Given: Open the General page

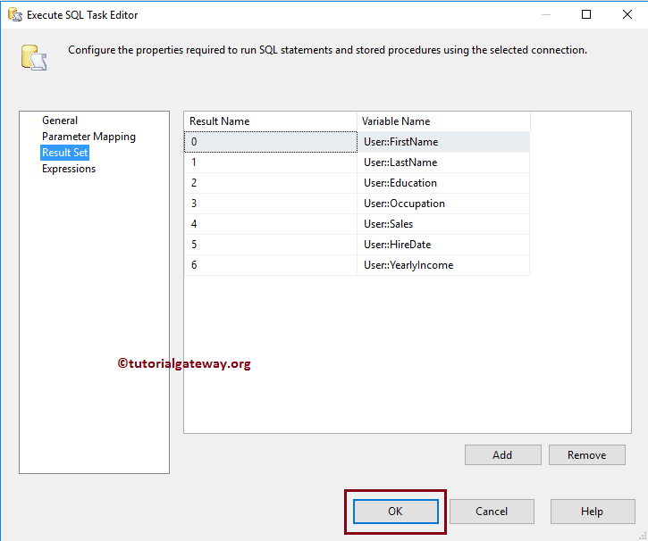Looking at the screenshot, I should (60, 121).
